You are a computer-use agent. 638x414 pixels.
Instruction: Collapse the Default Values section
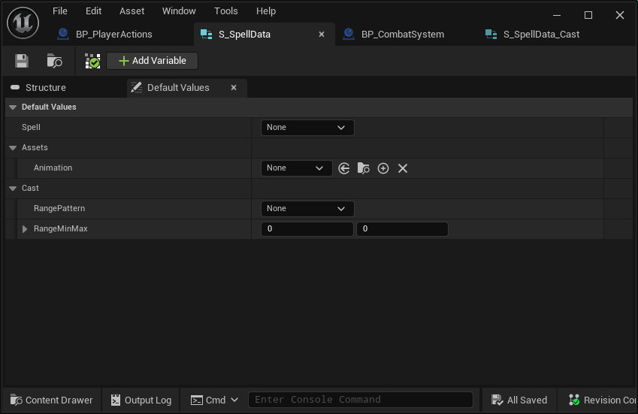pos(13,107)
